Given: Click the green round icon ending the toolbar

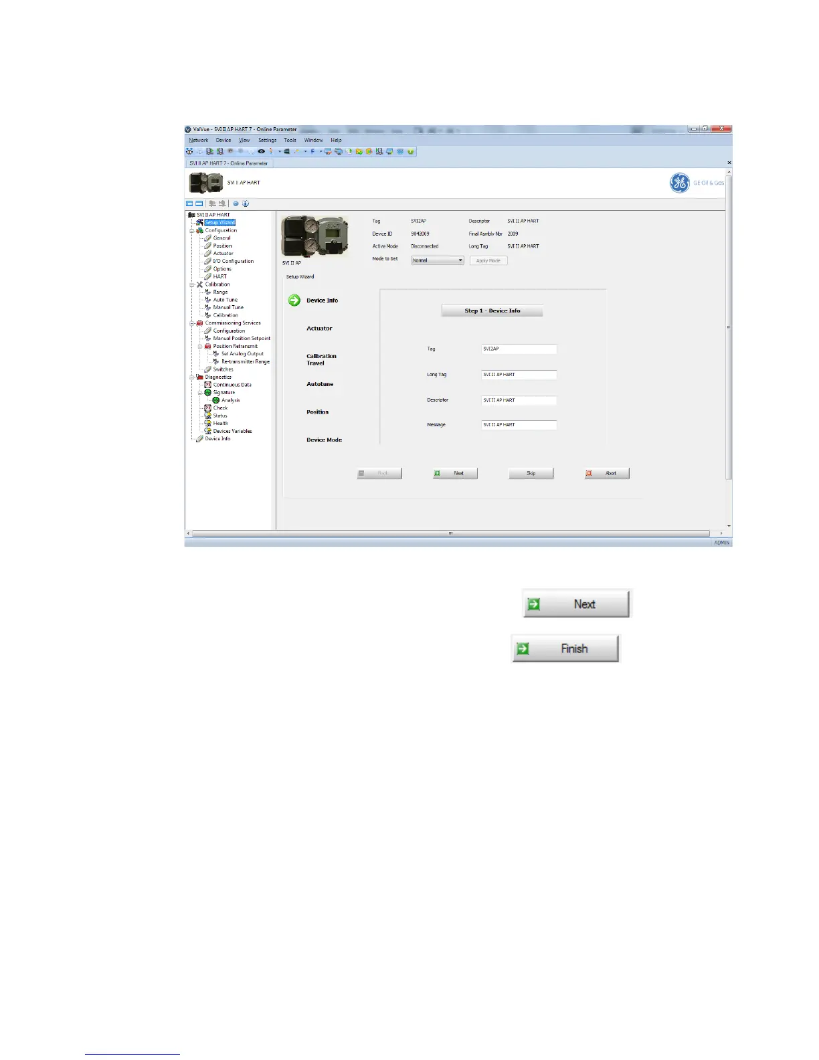Looking at the screenshot, I should [x=410, y=151].
